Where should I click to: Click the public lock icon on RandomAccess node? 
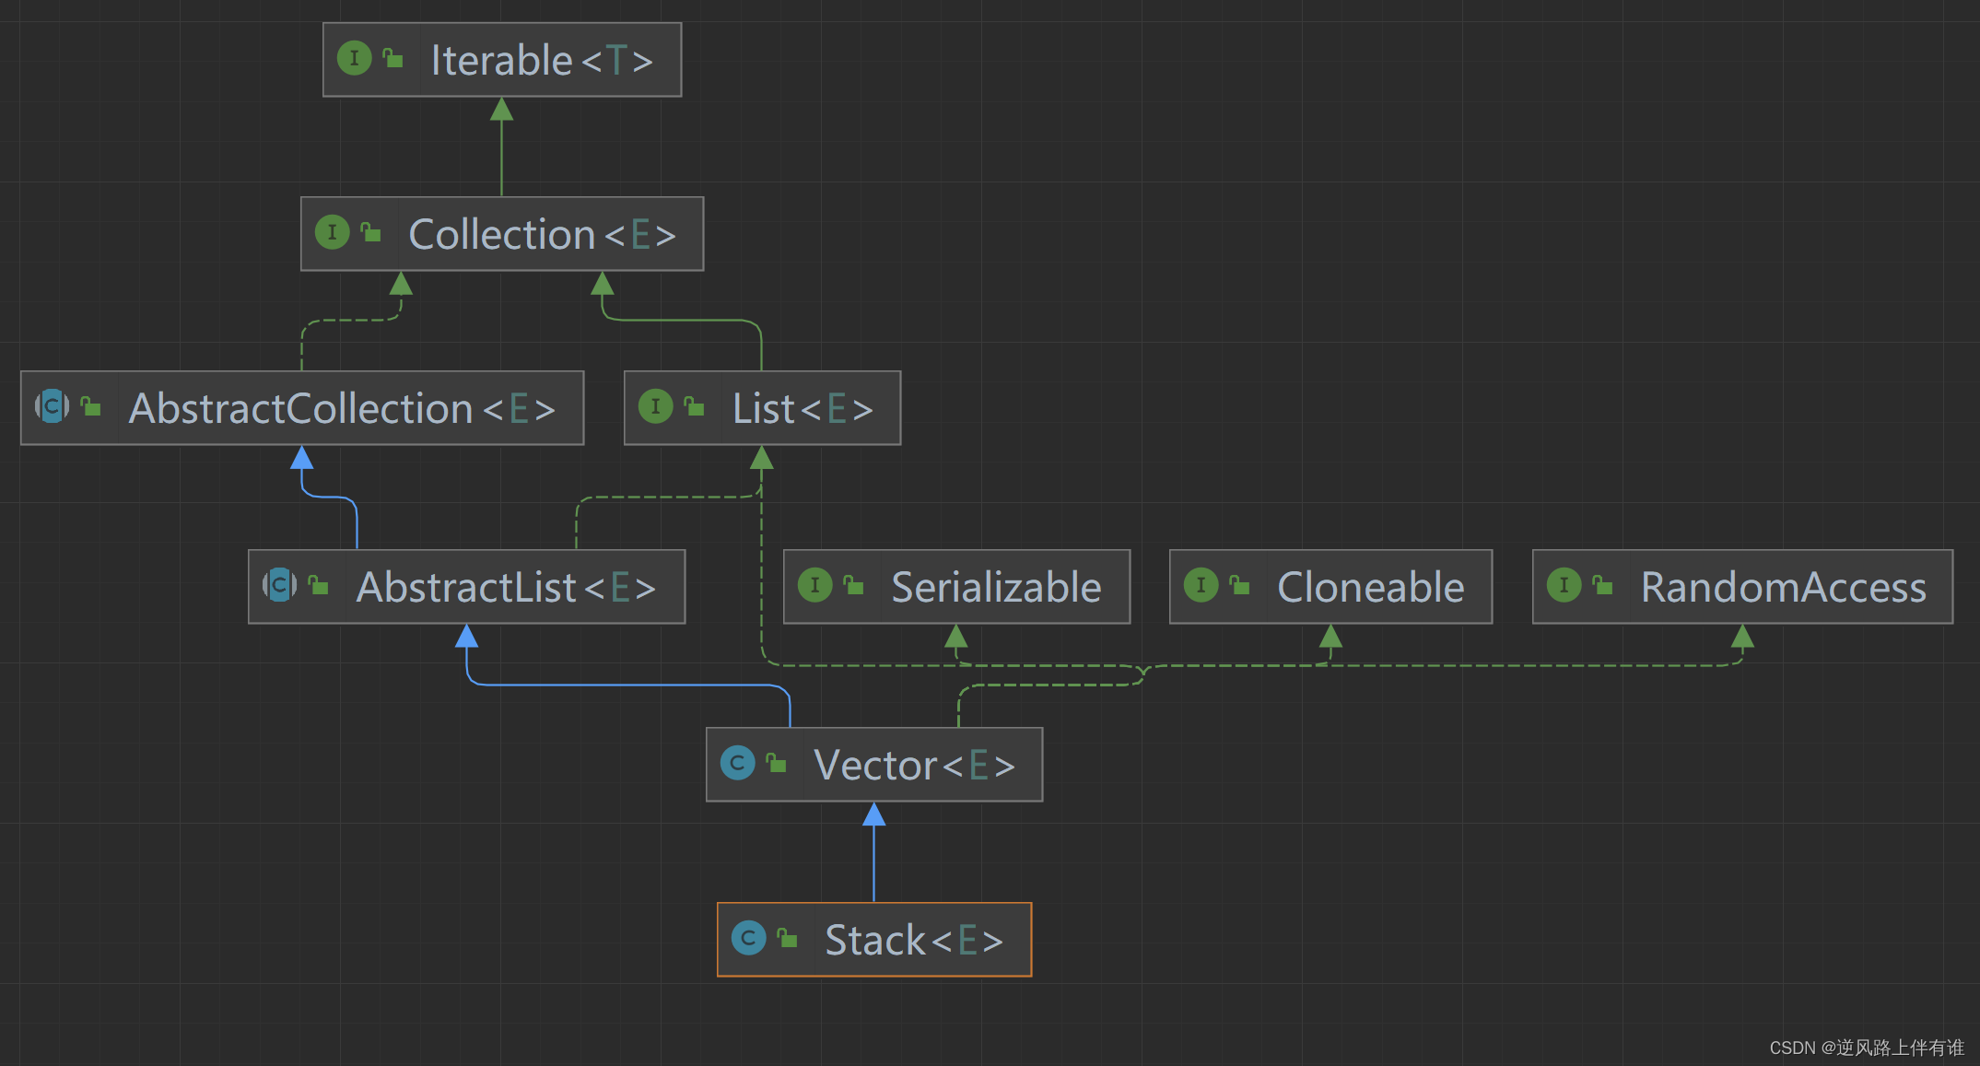1603,585
